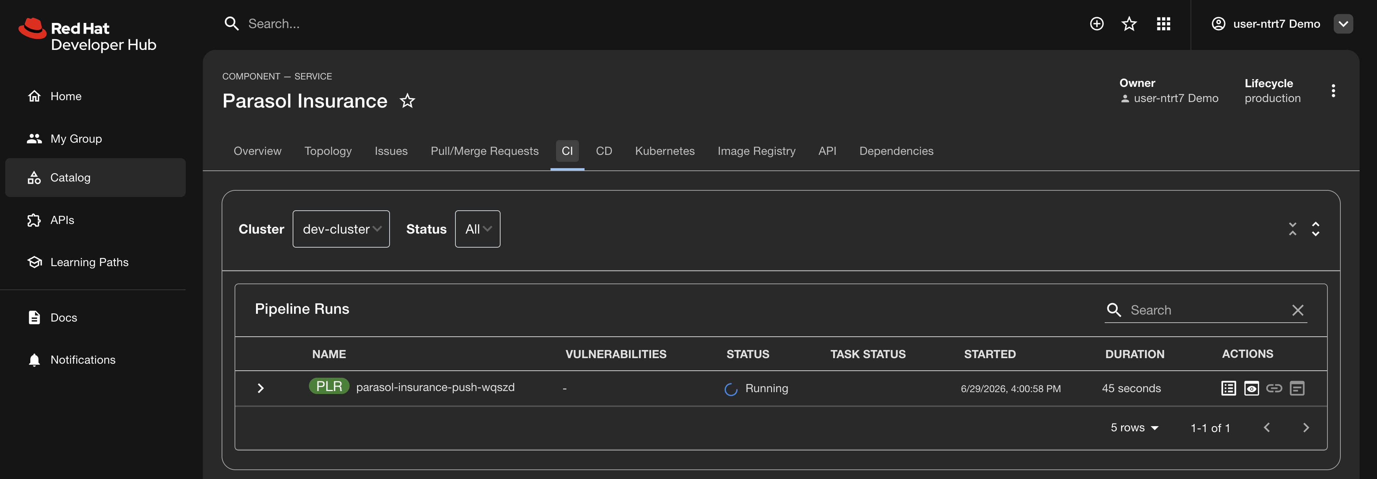This screenshot has width=1377, height=479.
Task: Click the parasol-insurance-push-wqszd pipeline run name
Action: (x=435, y=387)
